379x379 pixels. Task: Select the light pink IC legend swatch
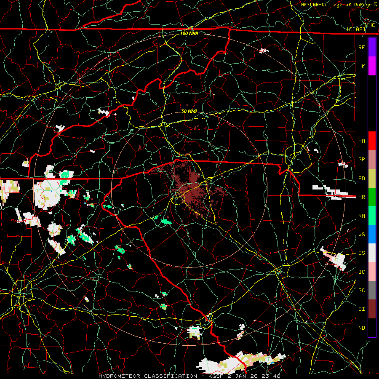372,272
